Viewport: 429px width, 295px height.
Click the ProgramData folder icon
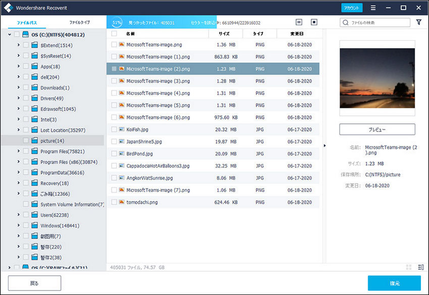pos(34,172)
